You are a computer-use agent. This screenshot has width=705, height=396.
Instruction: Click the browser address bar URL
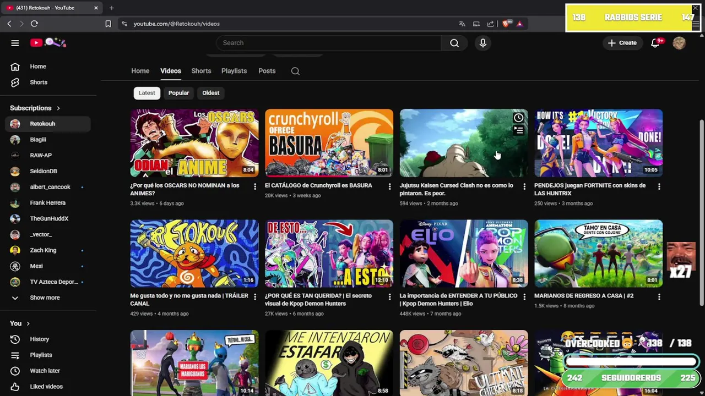(x=176, y=24)
